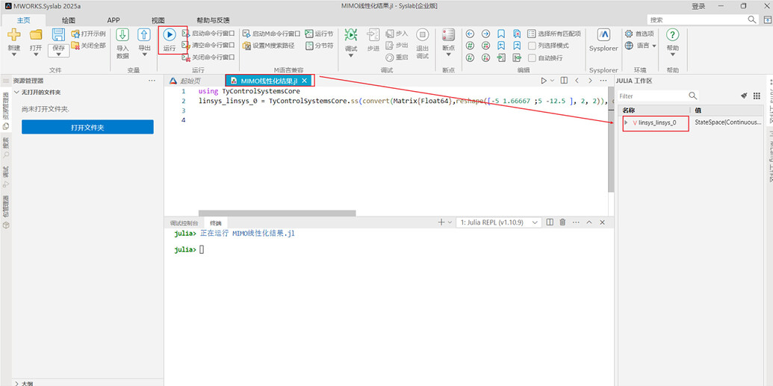The image size is (773, 386).
Task: Click the plus icon to add a terminal
Action: tap(441, 222)
